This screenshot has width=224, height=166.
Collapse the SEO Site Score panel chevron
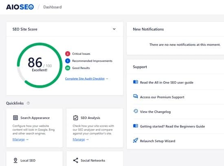(x=114, y=29)
